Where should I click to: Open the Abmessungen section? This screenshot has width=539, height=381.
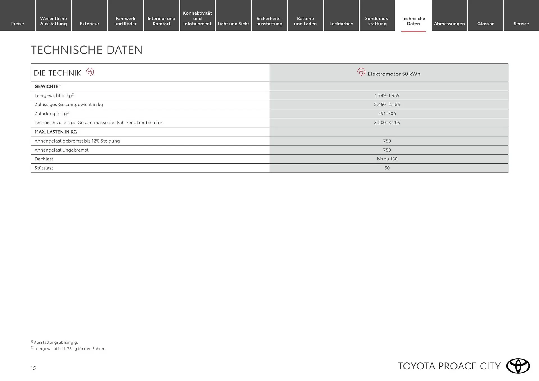coord(449,24)
